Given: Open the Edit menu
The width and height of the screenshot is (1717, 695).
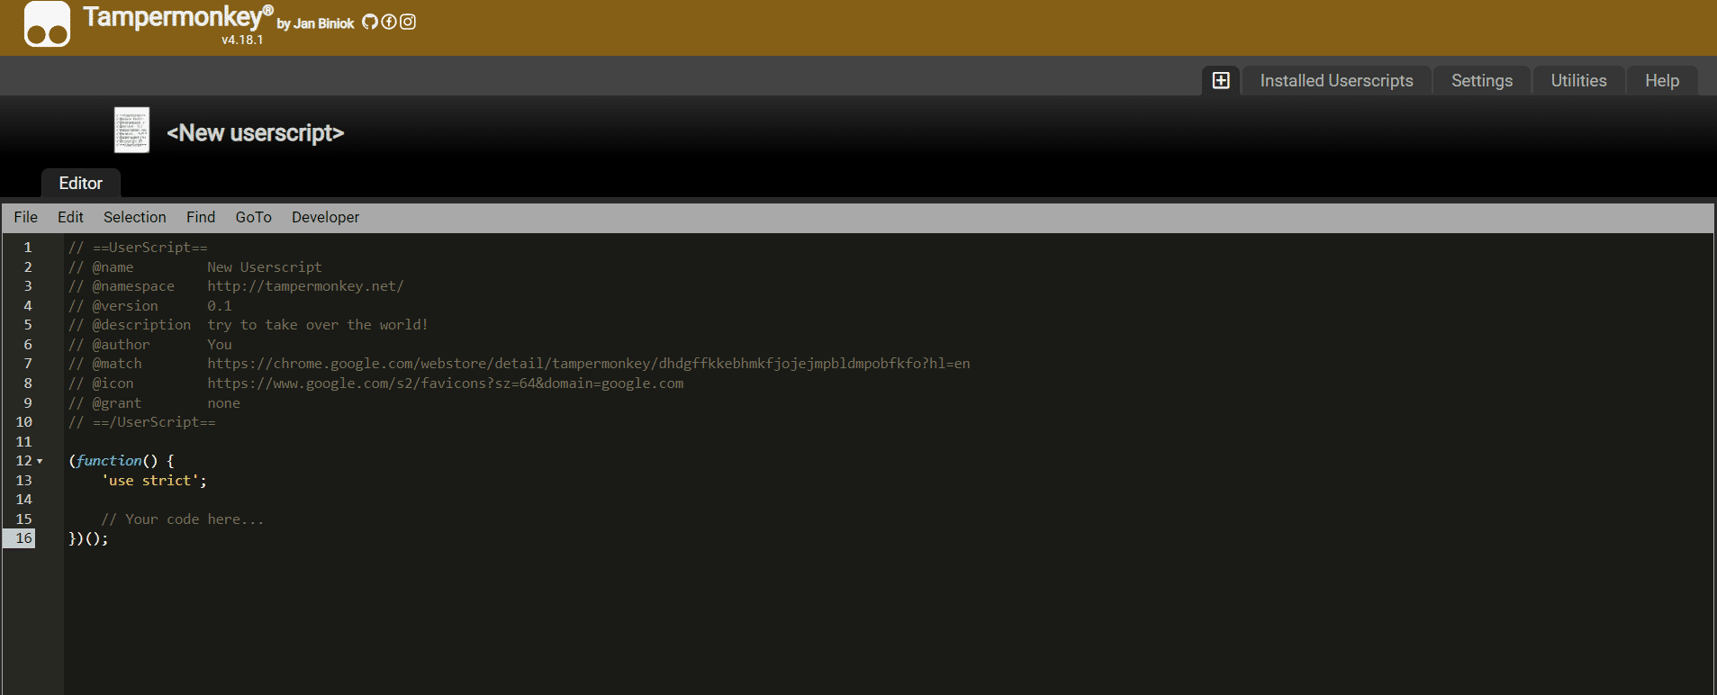Looking at the screenshot, I should coord(70,217).
